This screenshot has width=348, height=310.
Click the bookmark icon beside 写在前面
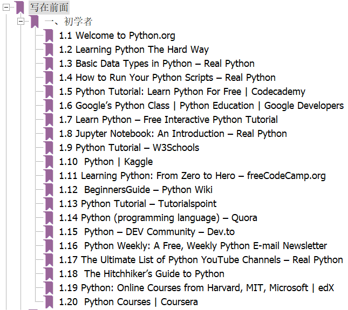(20, 7)
